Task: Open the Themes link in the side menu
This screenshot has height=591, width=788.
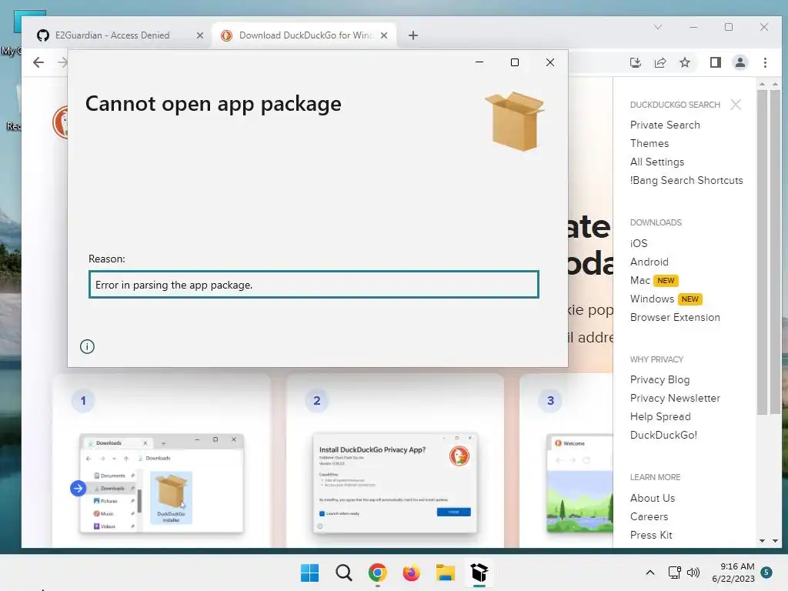Action: (x=649, y=143)
